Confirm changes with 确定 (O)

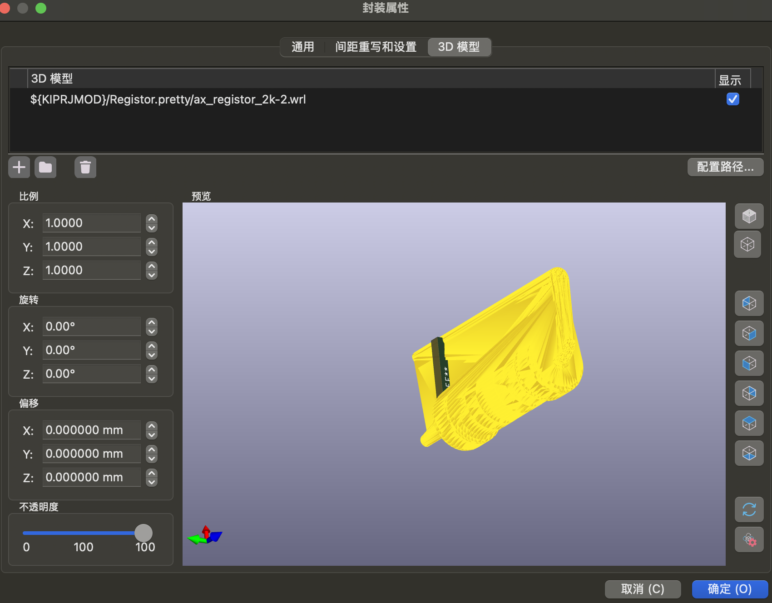coord(730,589)
